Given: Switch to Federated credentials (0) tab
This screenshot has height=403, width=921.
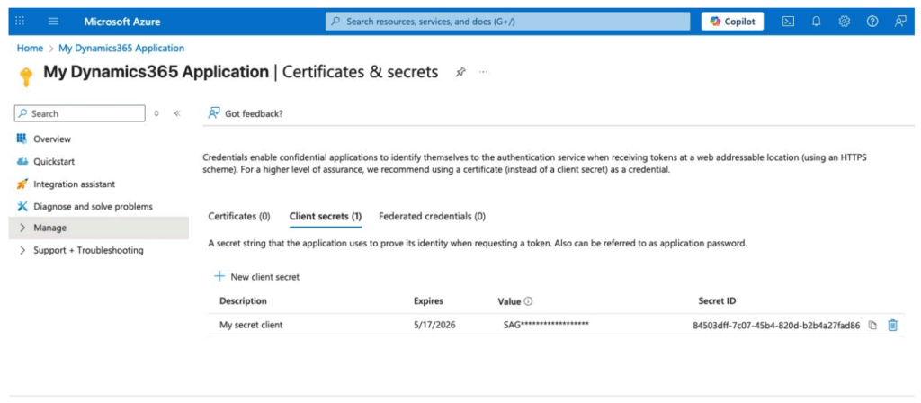Looking at the screenshot, I should tap(432, 216).
